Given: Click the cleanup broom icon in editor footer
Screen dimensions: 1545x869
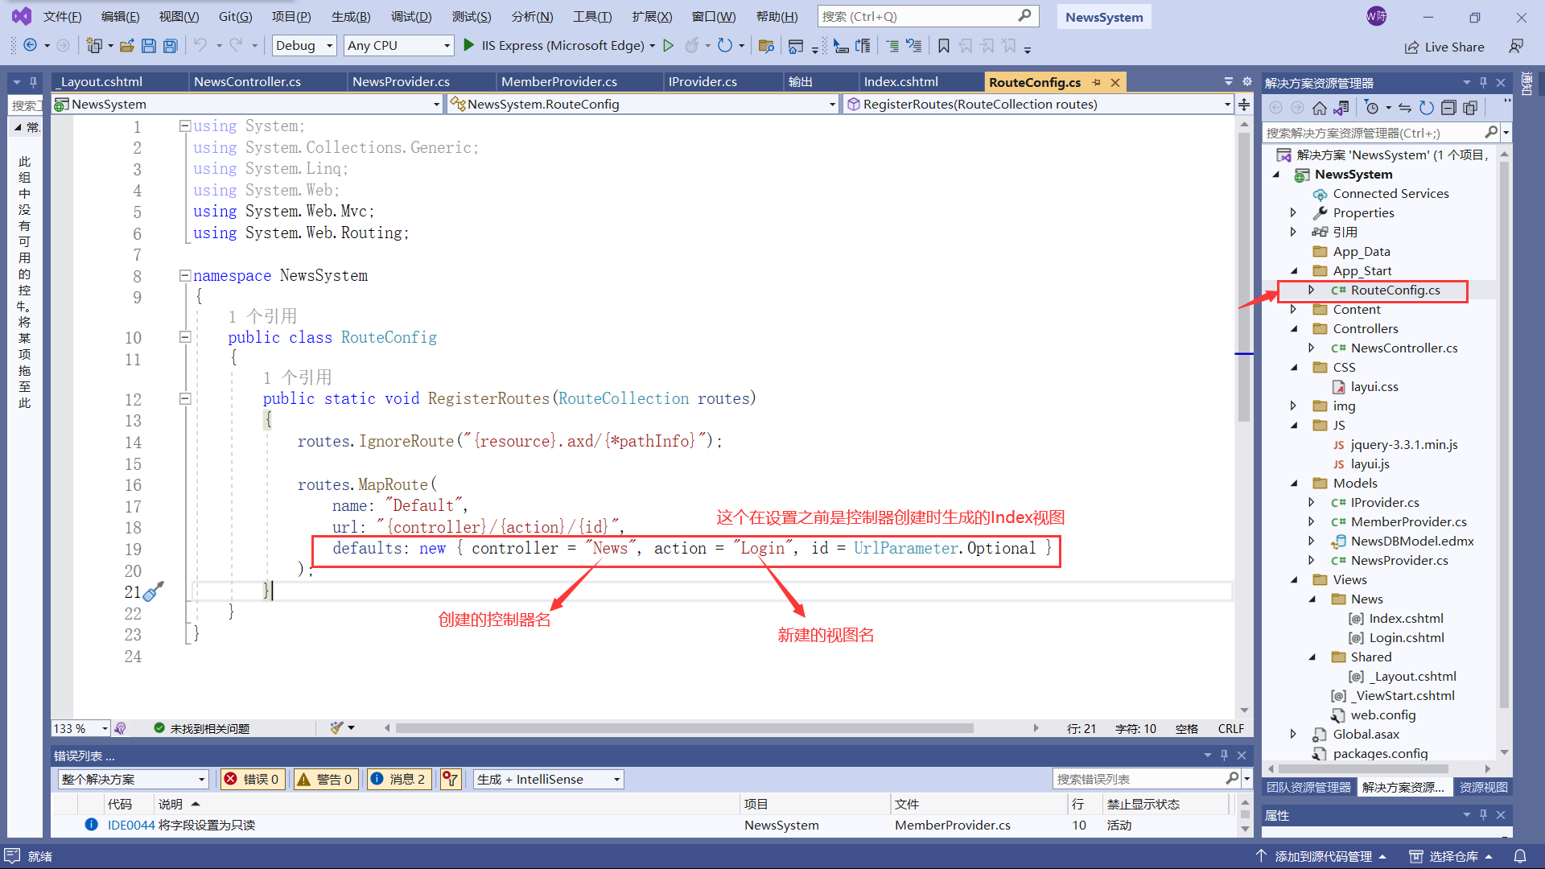Looking at the screenshot, I should pyautogui.click(x=337, y=728).
